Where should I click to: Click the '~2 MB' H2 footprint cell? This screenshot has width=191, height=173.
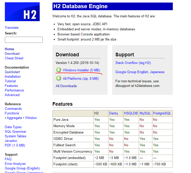point(101,158)
